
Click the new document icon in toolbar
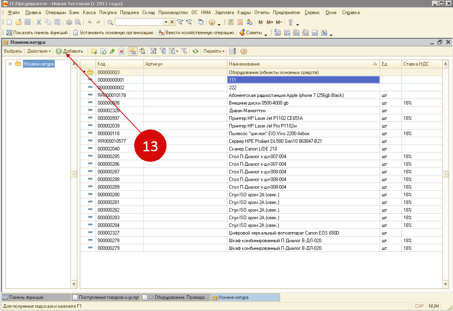(9, 23)
